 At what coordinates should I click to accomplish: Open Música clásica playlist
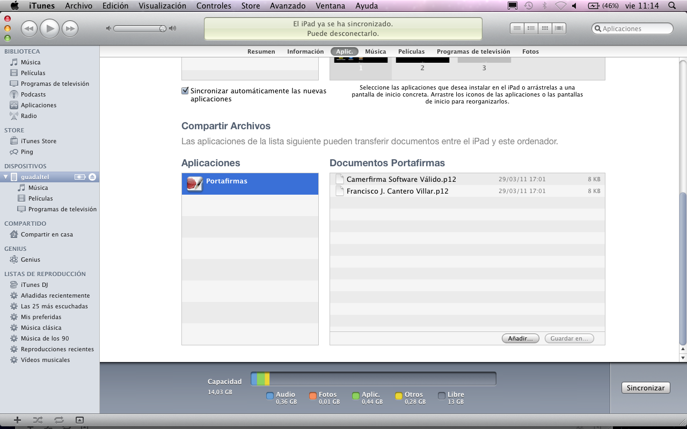coord(41,328)
